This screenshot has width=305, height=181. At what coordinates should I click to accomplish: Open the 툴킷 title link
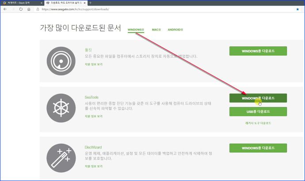point(88,50)
